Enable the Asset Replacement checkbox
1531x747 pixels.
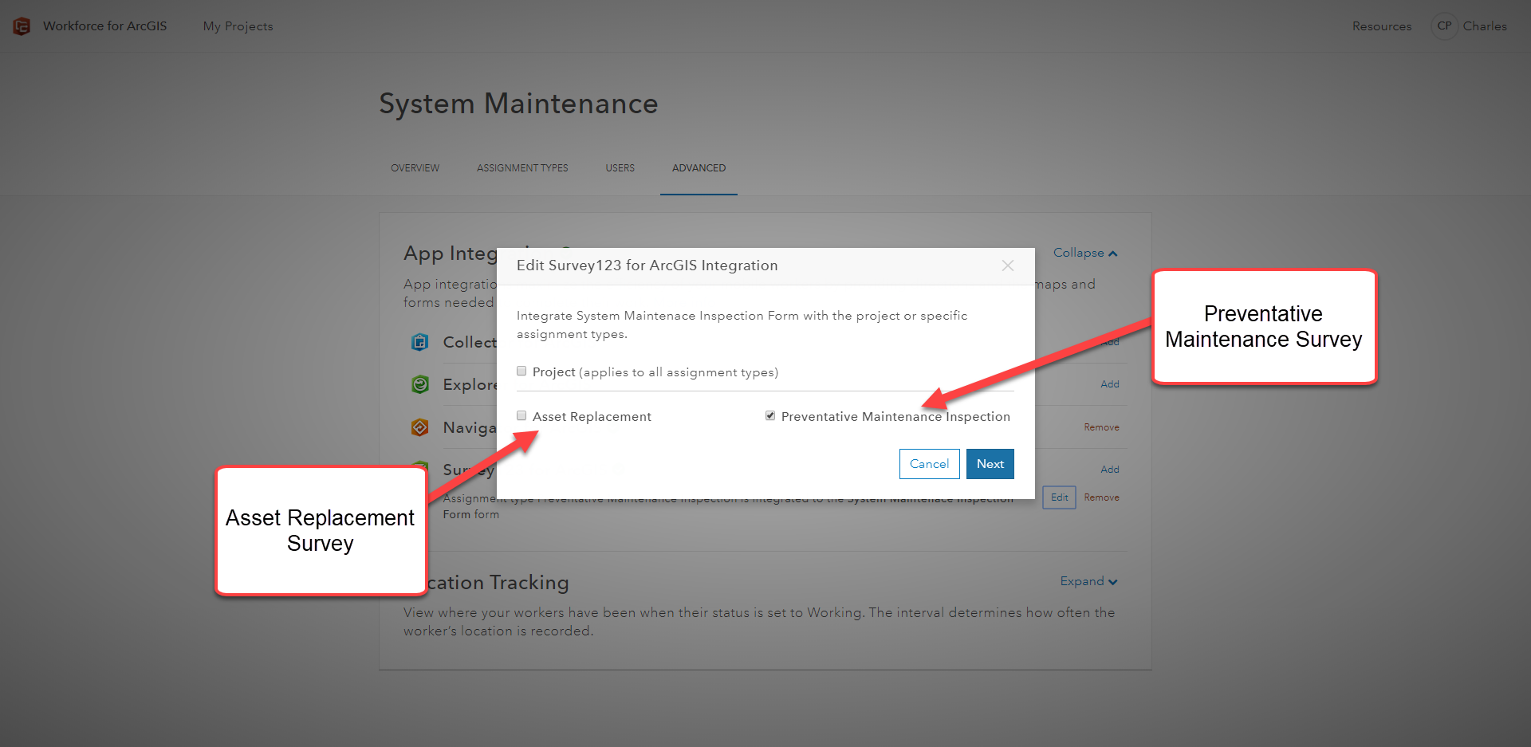521,415
